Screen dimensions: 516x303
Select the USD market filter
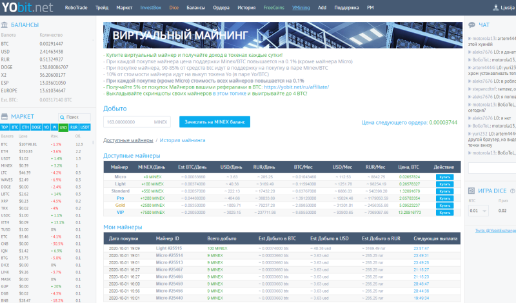click(x=63, y=127)
